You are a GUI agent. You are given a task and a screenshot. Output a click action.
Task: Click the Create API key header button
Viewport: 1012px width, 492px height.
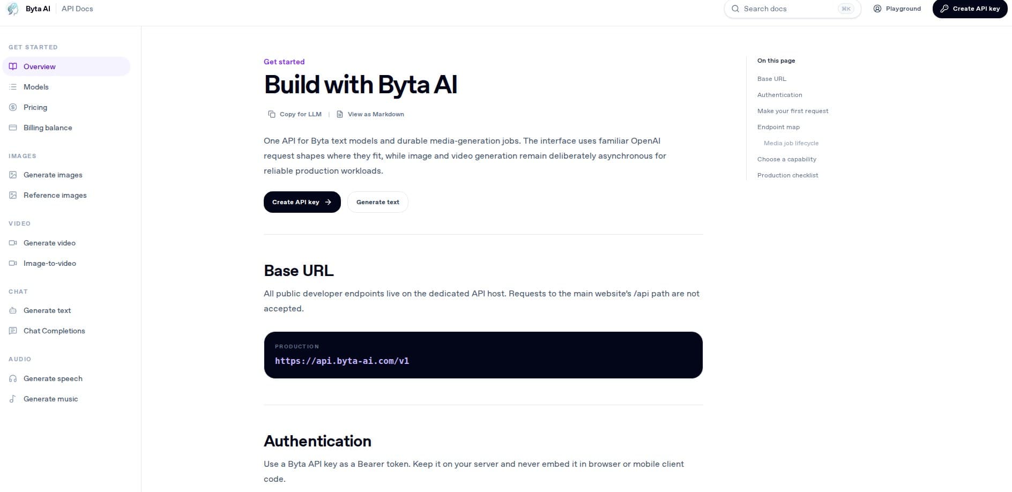coord(970,9)
